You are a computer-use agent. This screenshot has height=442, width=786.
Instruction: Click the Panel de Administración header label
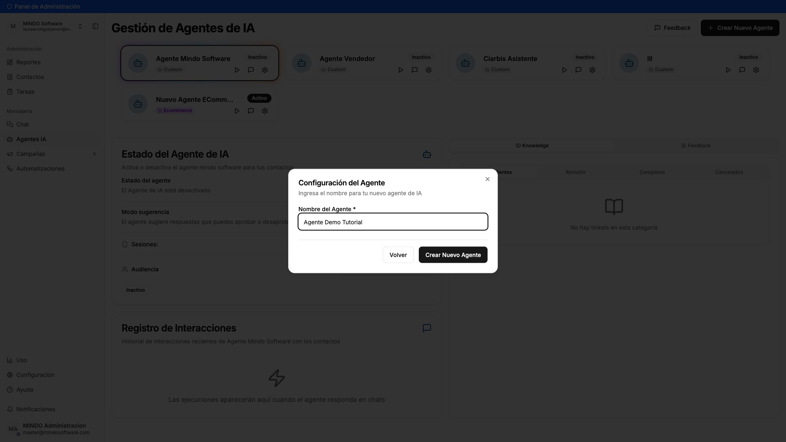click(x=47, y=7)
